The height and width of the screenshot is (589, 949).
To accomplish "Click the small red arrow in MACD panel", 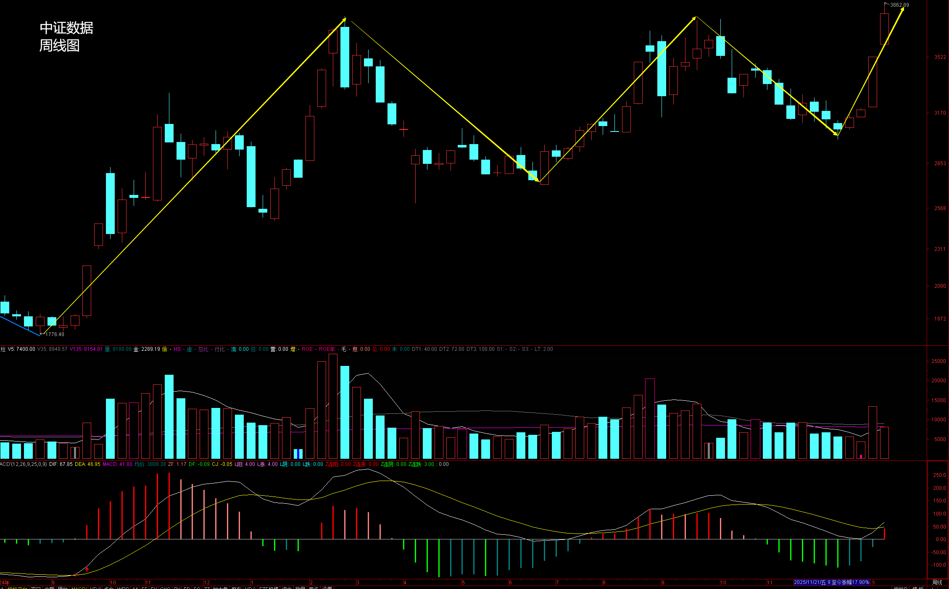I will [x=87, y=569].
